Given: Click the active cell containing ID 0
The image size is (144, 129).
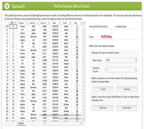Looking at the screenshot, I should [13, 26].
